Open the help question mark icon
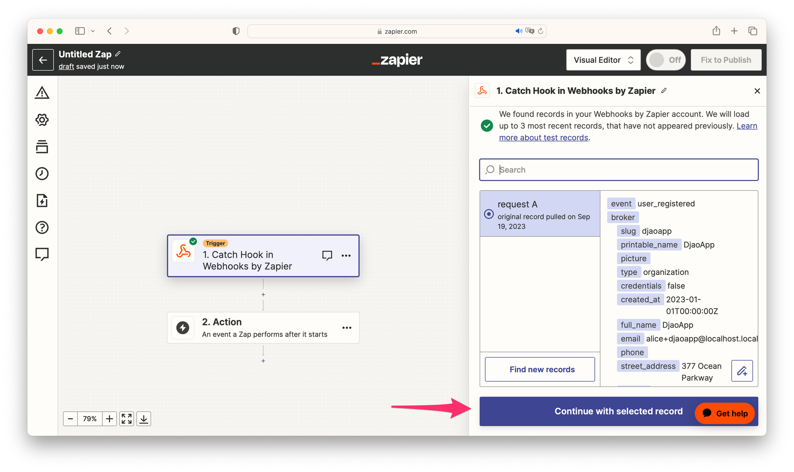Image resolution: width=794 pixels, height=472 pixels. [42, 227]
